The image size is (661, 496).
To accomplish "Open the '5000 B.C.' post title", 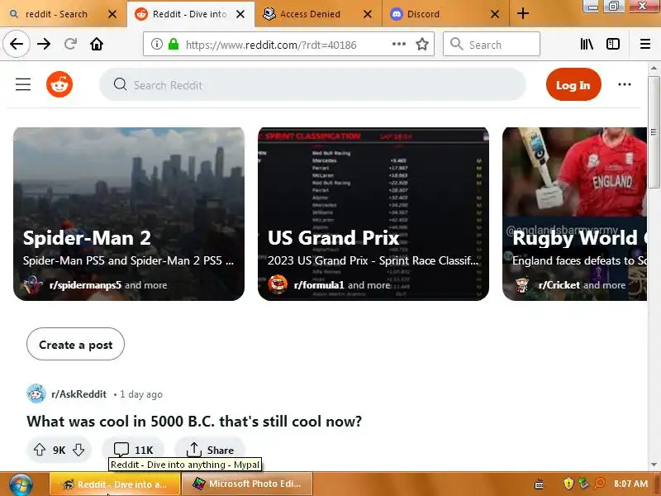I will tap(194, 422).
